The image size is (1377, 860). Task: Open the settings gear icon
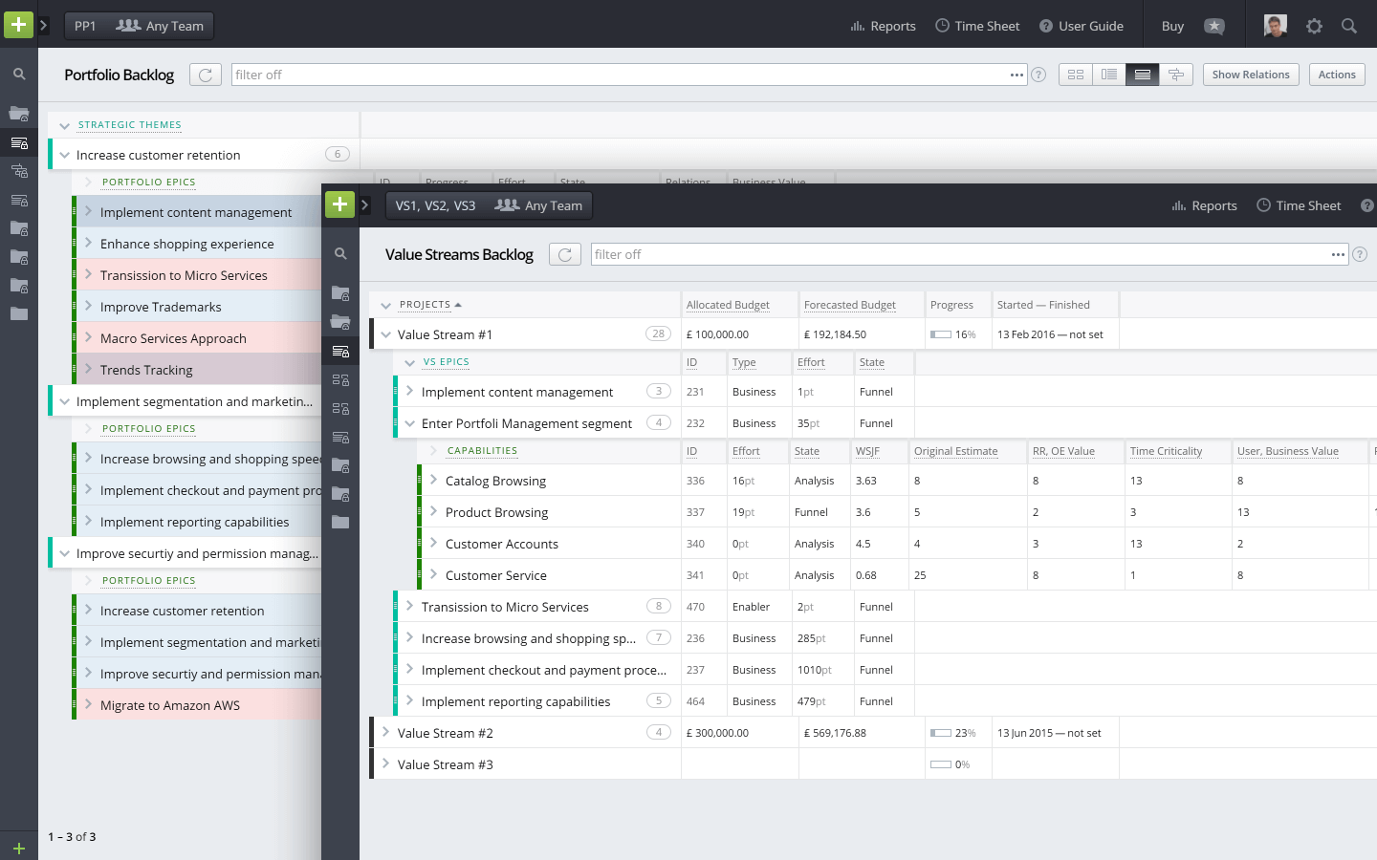(x=1314, y=26)
